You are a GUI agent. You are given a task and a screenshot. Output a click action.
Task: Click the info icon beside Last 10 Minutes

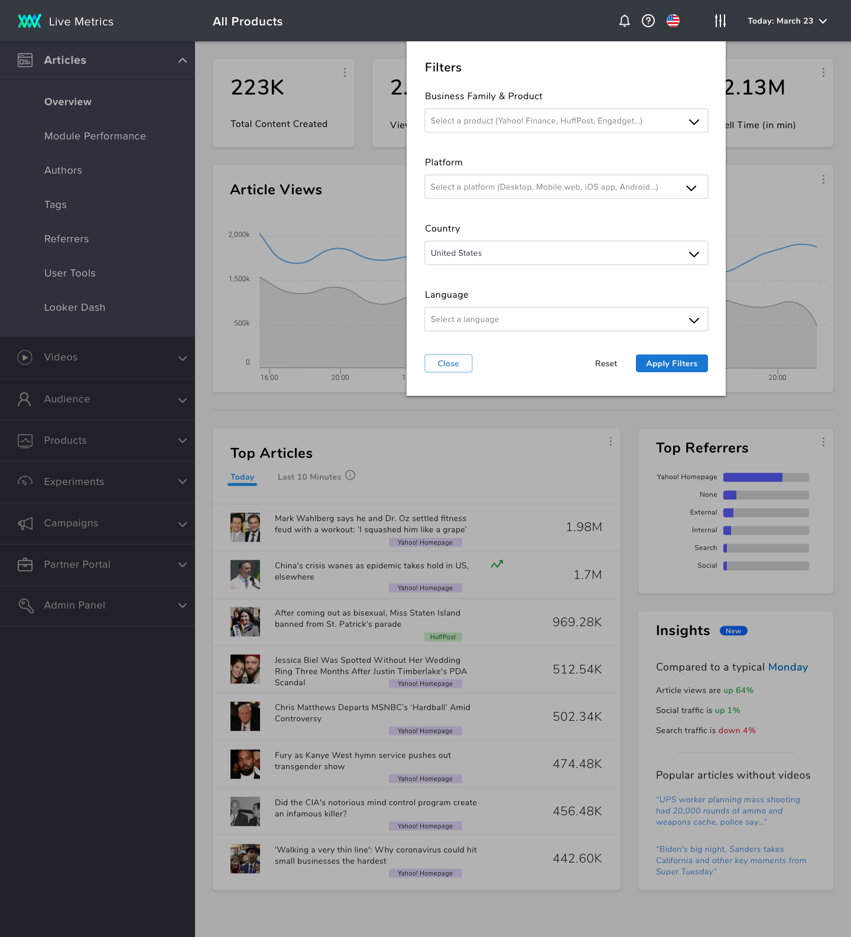[x=350, y=476]
